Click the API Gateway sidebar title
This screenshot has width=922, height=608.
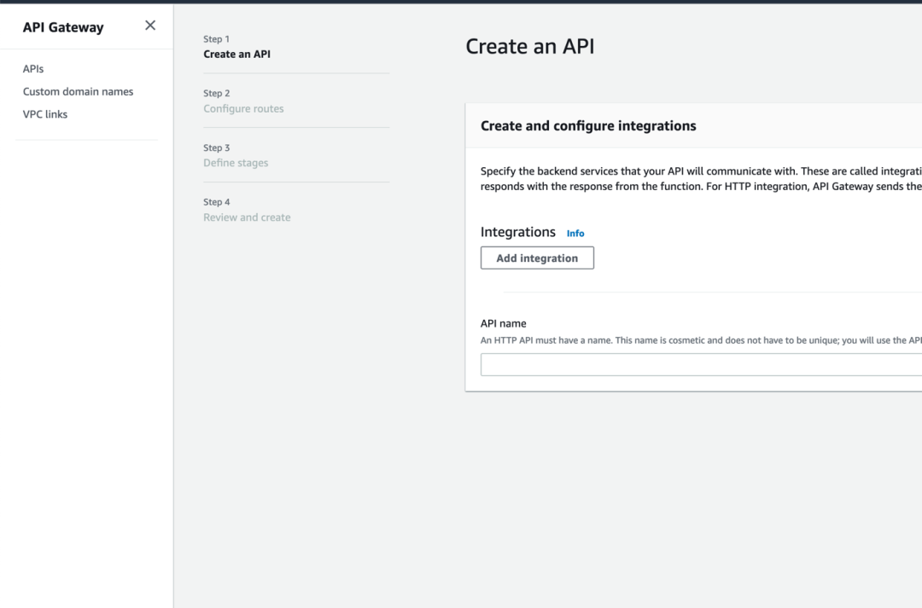pyautogui.click(x=63, y=27)
